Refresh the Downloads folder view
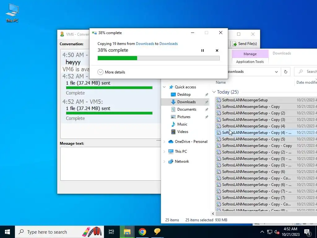This screenshot has width=317, height=238. click(x=286, y=72)
